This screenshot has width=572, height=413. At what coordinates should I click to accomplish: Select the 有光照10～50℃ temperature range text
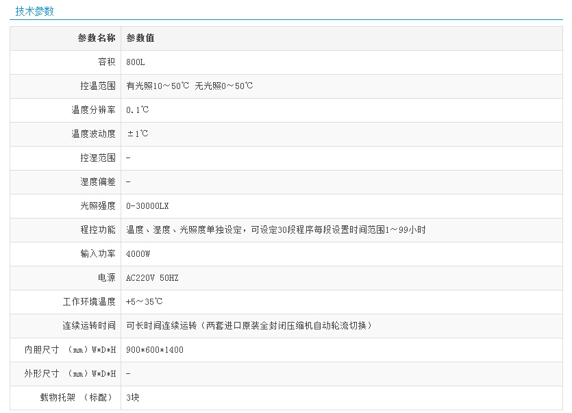click(x=158, y=86)
